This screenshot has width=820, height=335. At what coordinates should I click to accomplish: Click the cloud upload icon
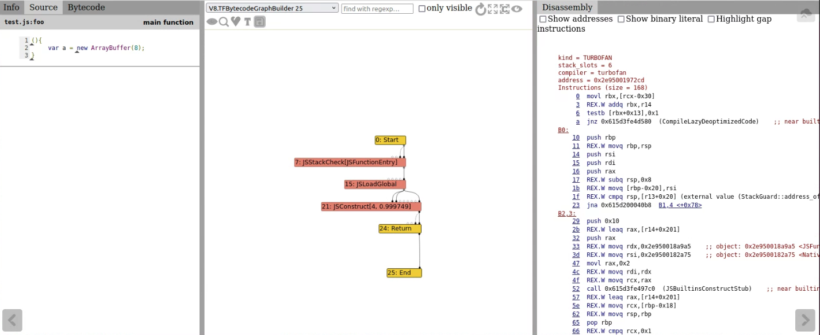click(804, 15)
